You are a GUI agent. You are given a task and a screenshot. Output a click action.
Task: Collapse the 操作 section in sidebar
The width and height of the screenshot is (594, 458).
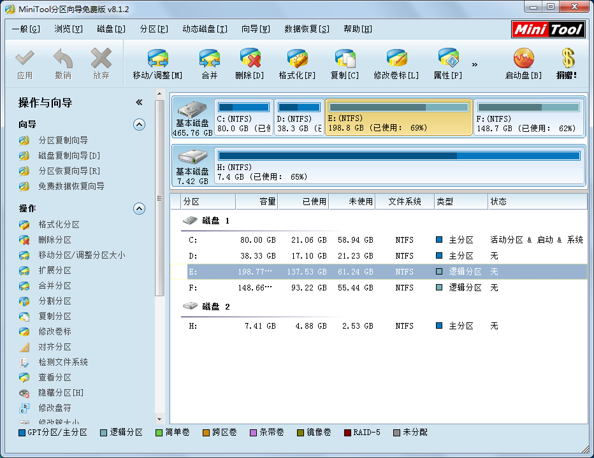[x=139, y=209]
